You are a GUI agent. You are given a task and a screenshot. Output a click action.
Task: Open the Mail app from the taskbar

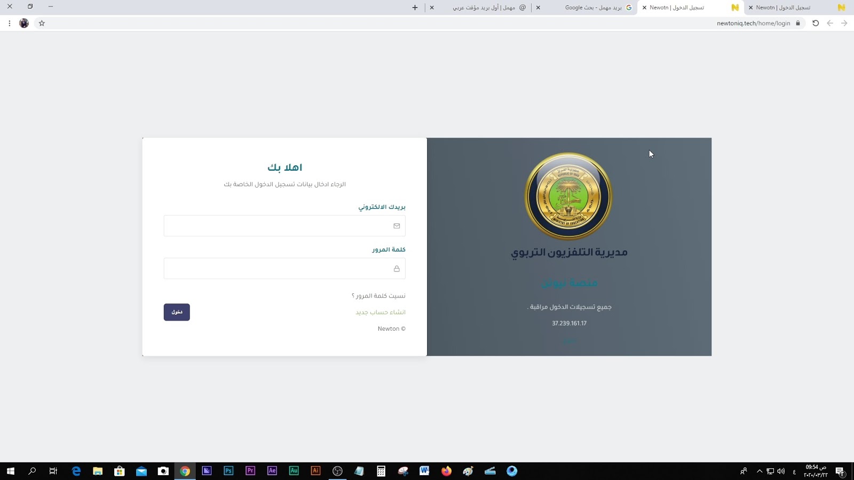[141, 471]
